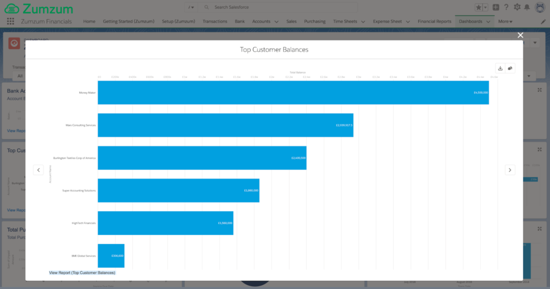The height and width of the screenshot is (289, 550).
Task: Open the More navigation dropdown
Action: (505, 21)
